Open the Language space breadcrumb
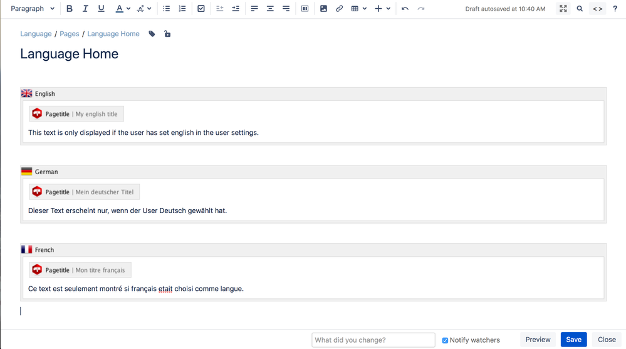Viewport: 626px width, 349px height. 36,34
